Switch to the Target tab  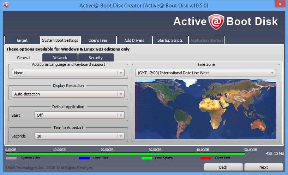pos(22,40)
